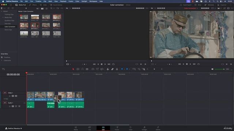Disable the Video 1 track
Image resolution: width=234 pixels, height=131 pixels.
pos(16,96)
